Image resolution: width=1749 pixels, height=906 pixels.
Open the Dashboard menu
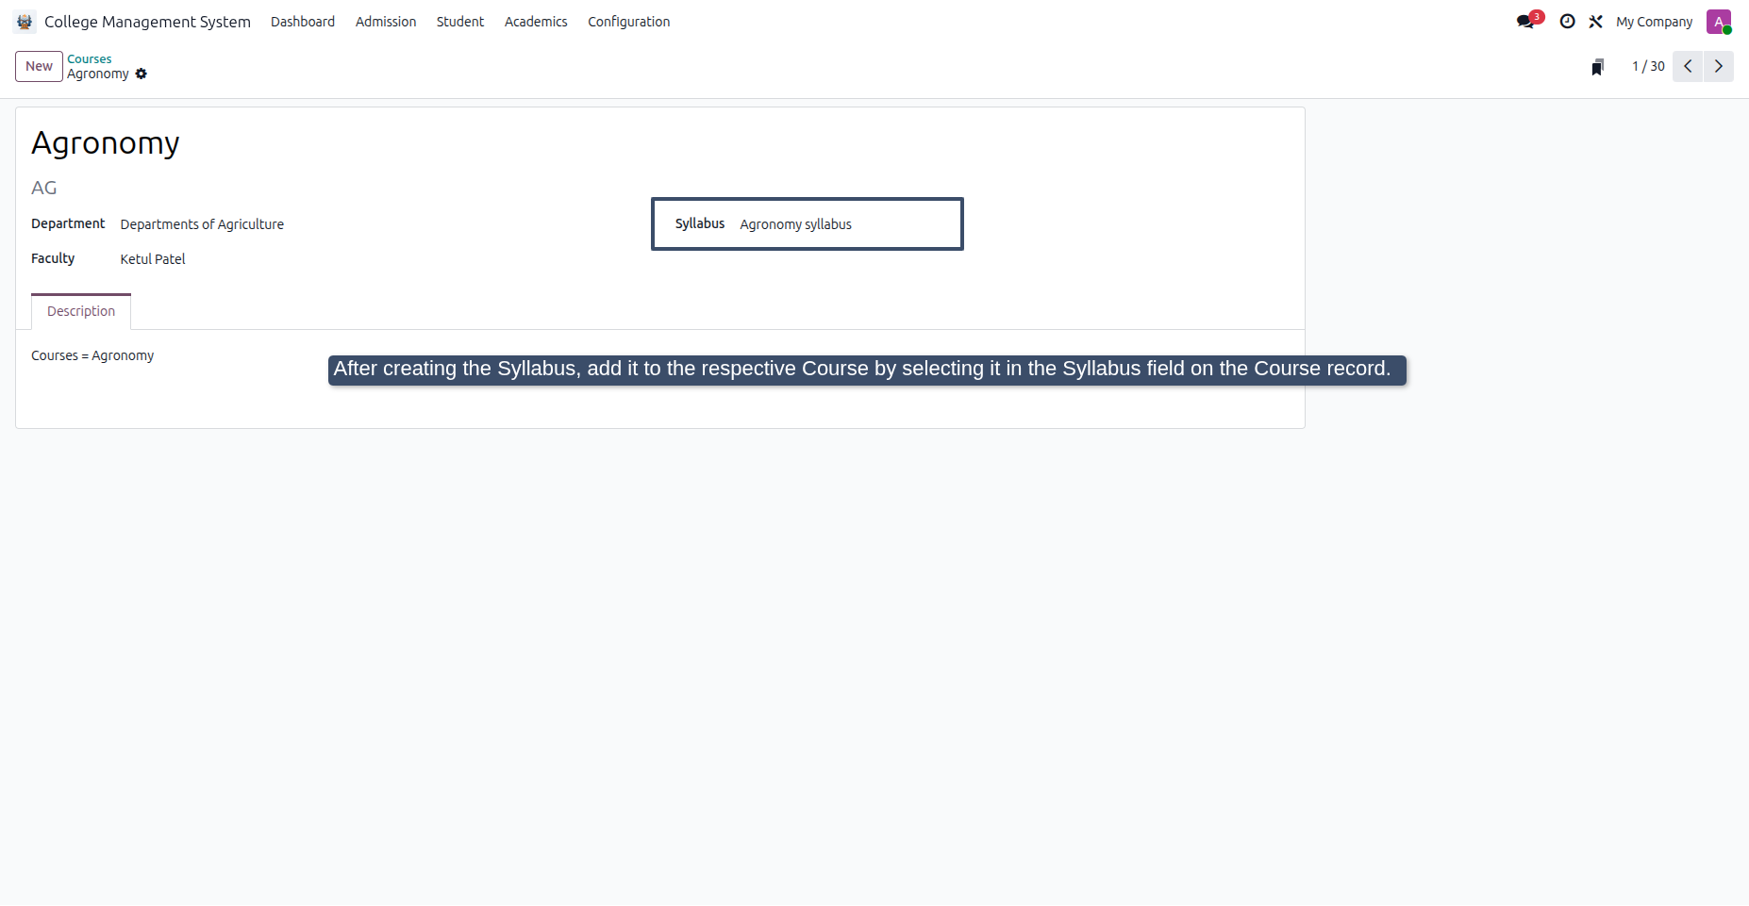(x=303, y=22)
